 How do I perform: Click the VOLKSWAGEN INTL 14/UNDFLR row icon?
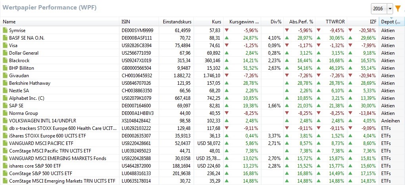pyautogui.click(x=5, y=121)
